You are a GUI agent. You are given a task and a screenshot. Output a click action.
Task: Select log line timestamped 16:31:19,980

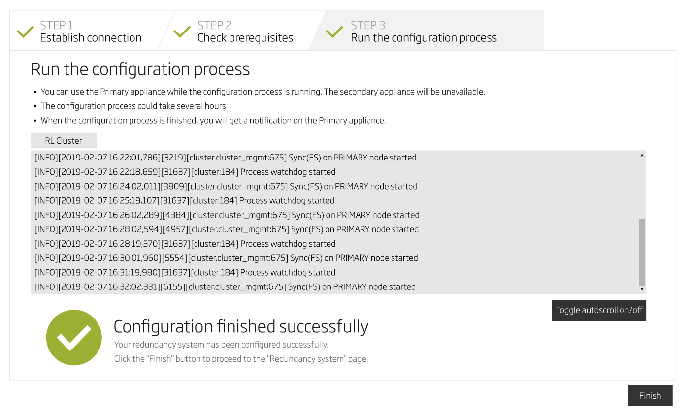tap(185, 272)
